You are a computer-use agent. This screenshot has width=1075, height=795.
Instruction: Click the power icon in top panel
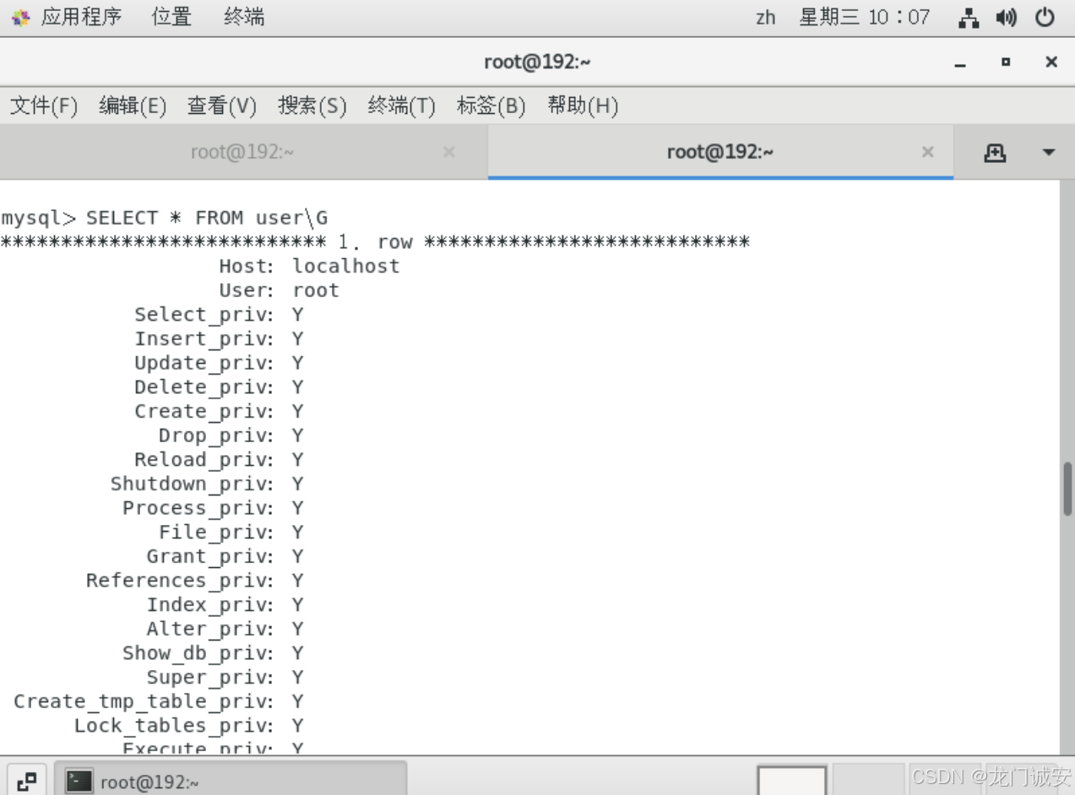pyautogui.click(x=1045, y=18)
